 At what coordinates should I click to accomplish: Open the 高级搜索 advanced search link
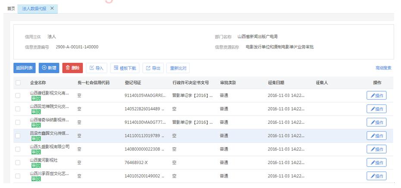[383, 68]
